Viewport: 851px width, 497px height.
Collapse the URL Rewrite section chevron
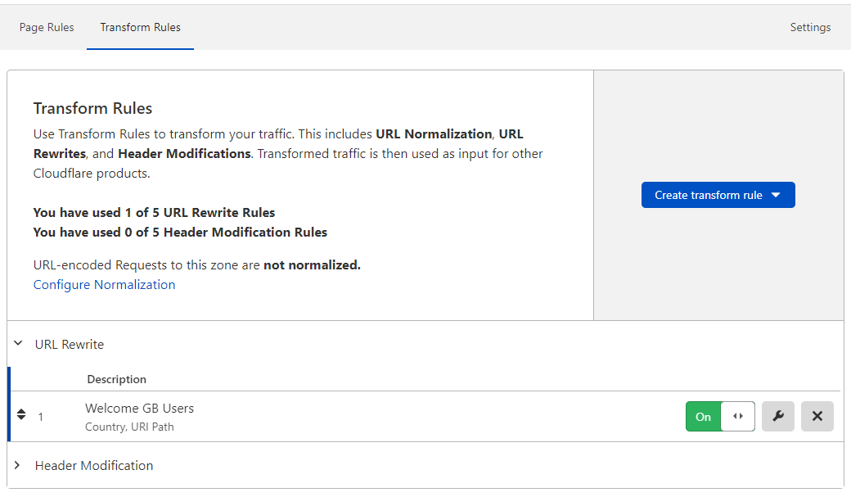coord(18,344)
